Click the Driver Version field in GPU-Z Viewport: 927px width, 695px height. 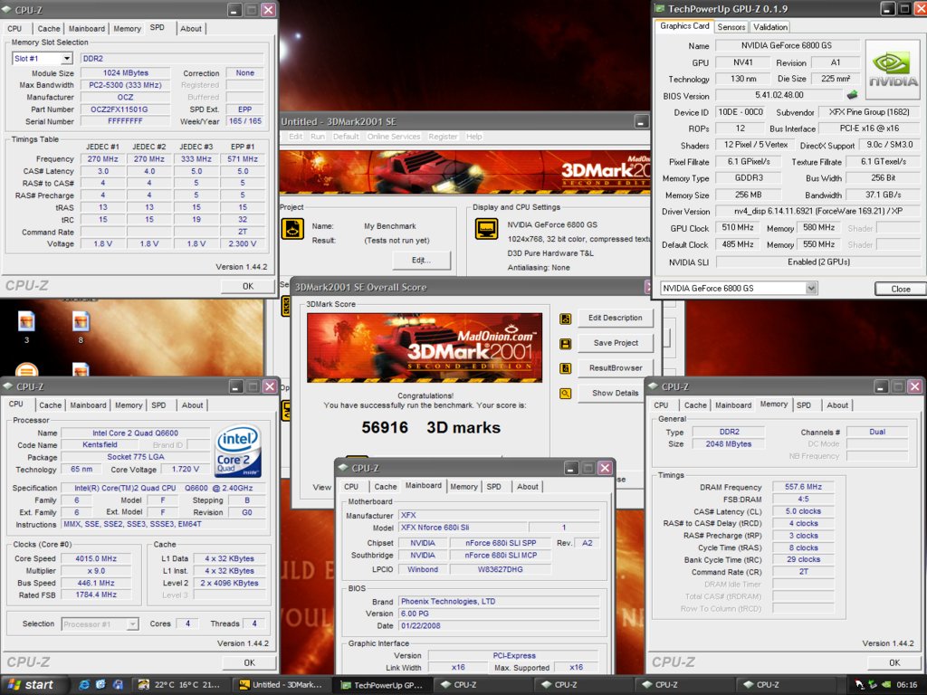[817, 212]
